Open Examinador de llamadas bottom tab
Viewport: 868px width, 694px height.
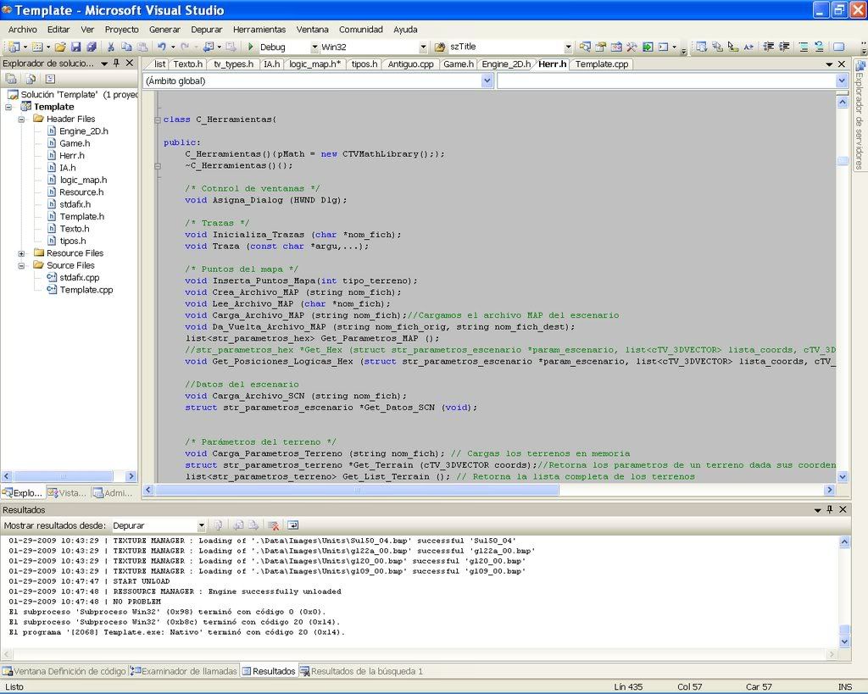[184, 671]
